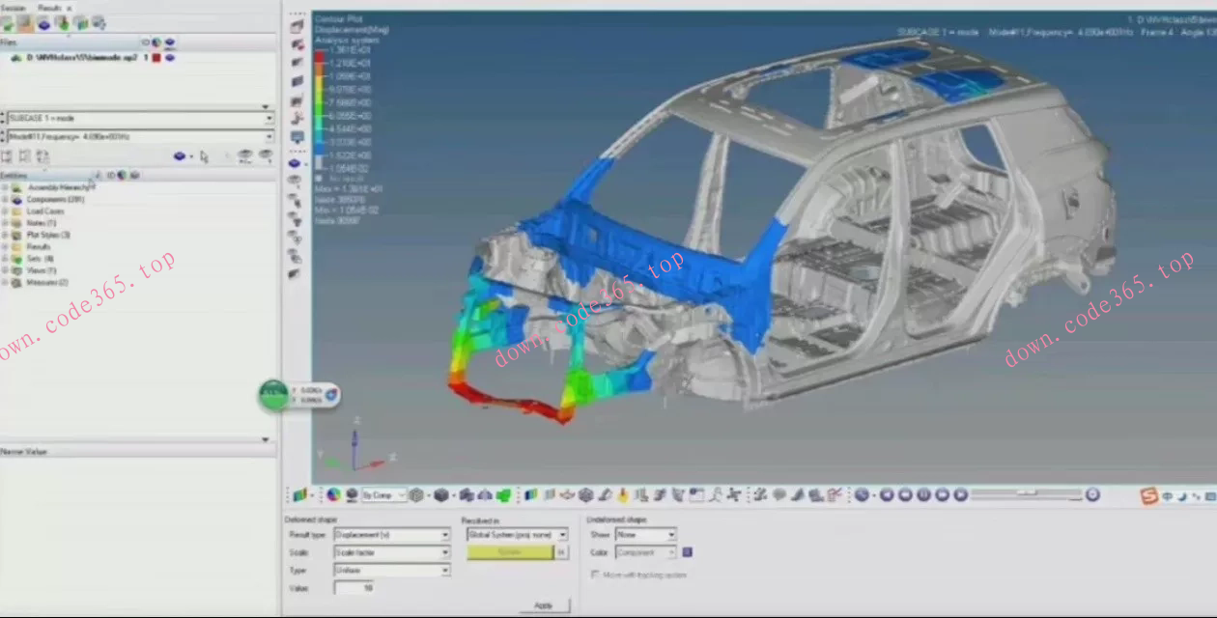Expand the Components tree node
This screenshot has height=618, width=1217.
point(6,199)
